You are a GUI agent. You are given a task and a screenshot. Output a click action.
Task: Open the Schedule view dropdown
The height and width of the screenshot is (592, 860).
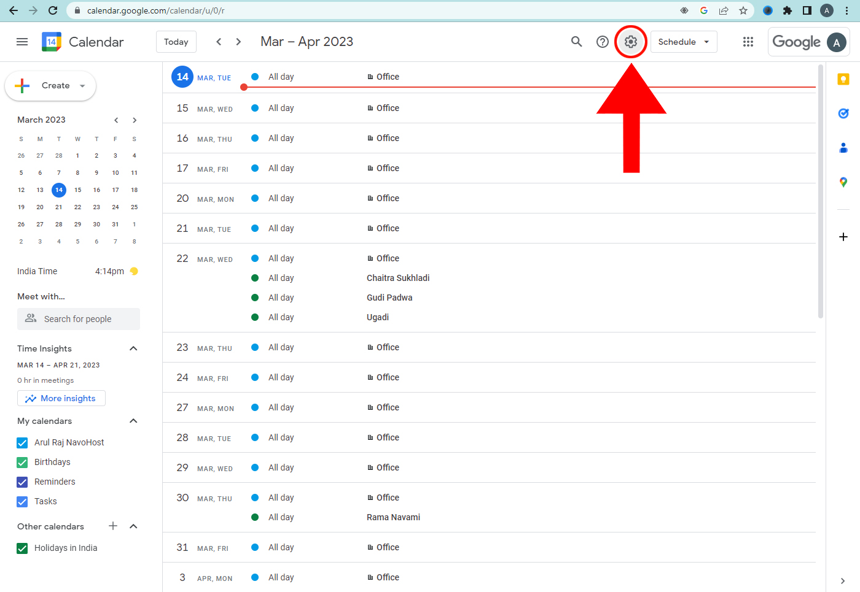pos(683,42)
